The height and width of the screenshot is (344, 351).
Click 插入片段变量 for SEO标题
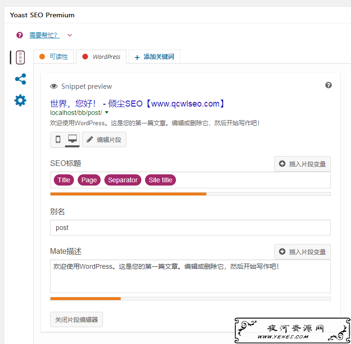tap(302, 164)
